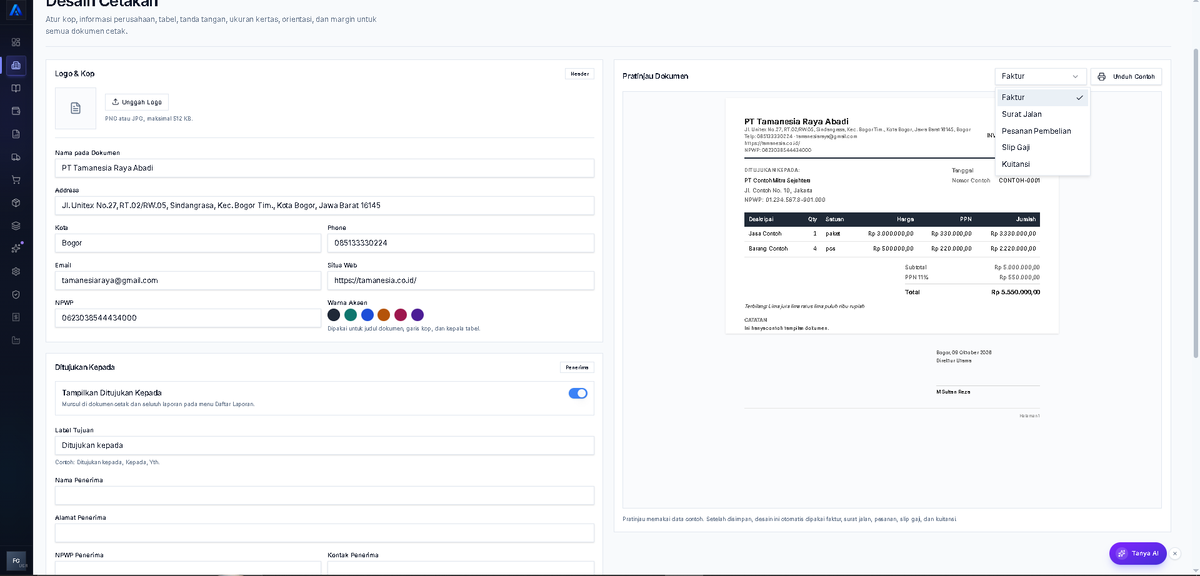Image resolution: width=1200 pixels, height=576 pixels.
Task: Open the report document icon in sidebar
Action: pos(16,134)
